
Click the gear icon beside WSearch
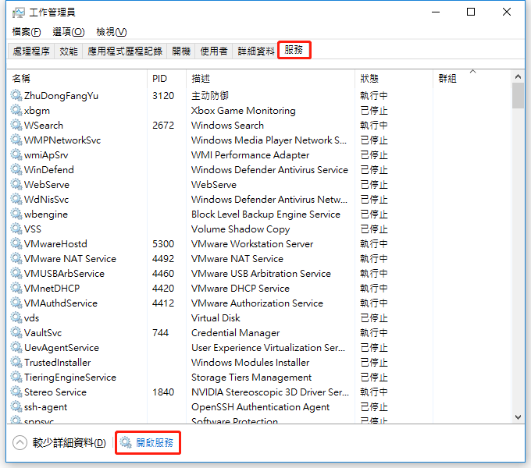point(16,125)
